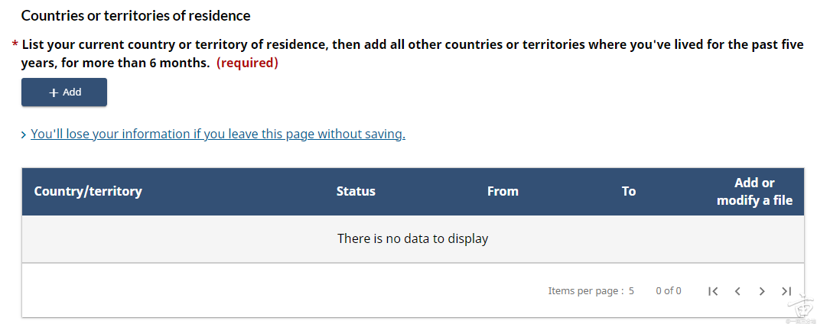Open the Items per page value 5
The width and height of the screenshot is (817, 324).
(x=631, y=291)
